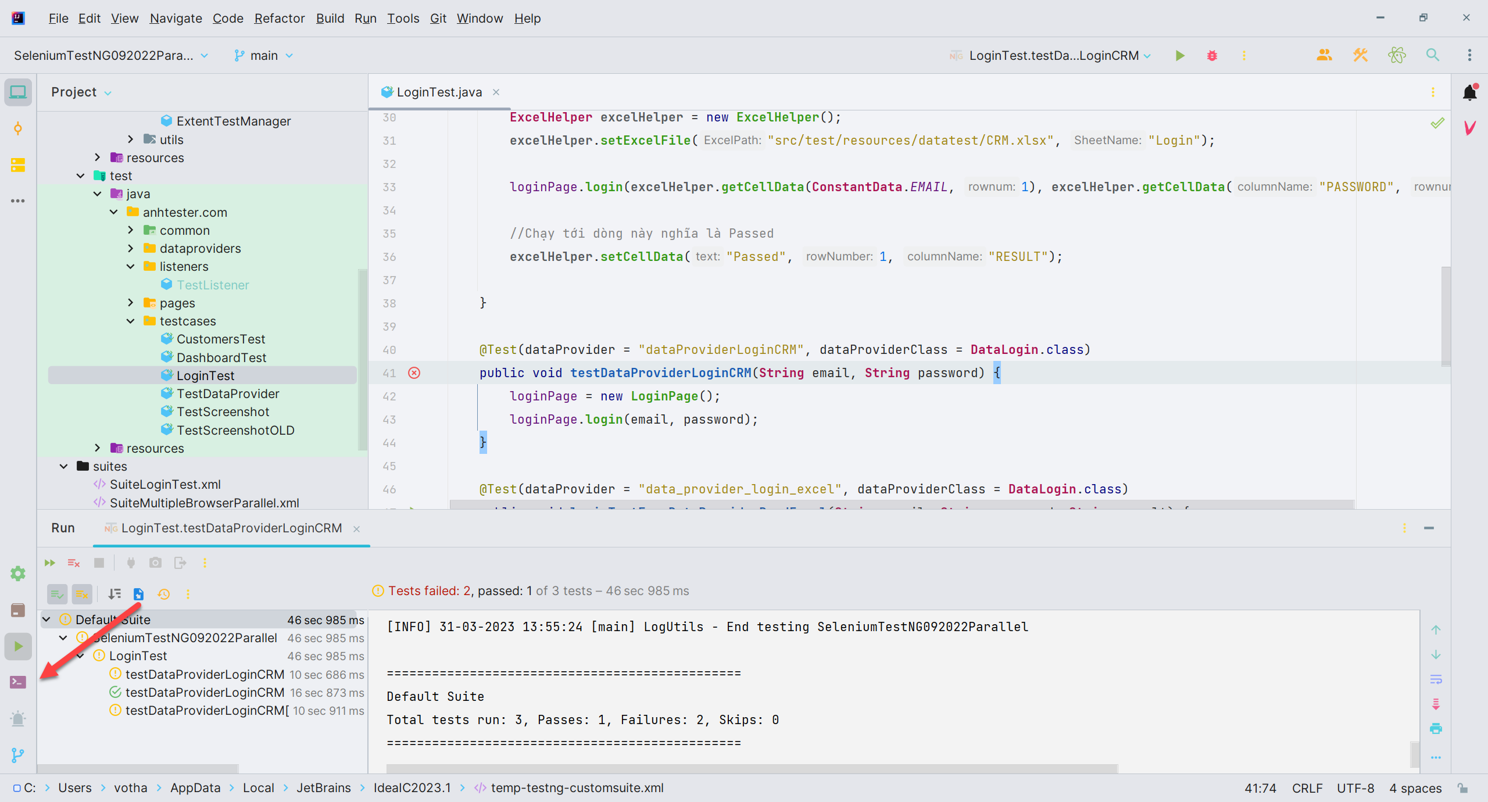Click red breakpoint marker on line 41
Viewport: 1488px width, 802px height.
click(414, 373)
